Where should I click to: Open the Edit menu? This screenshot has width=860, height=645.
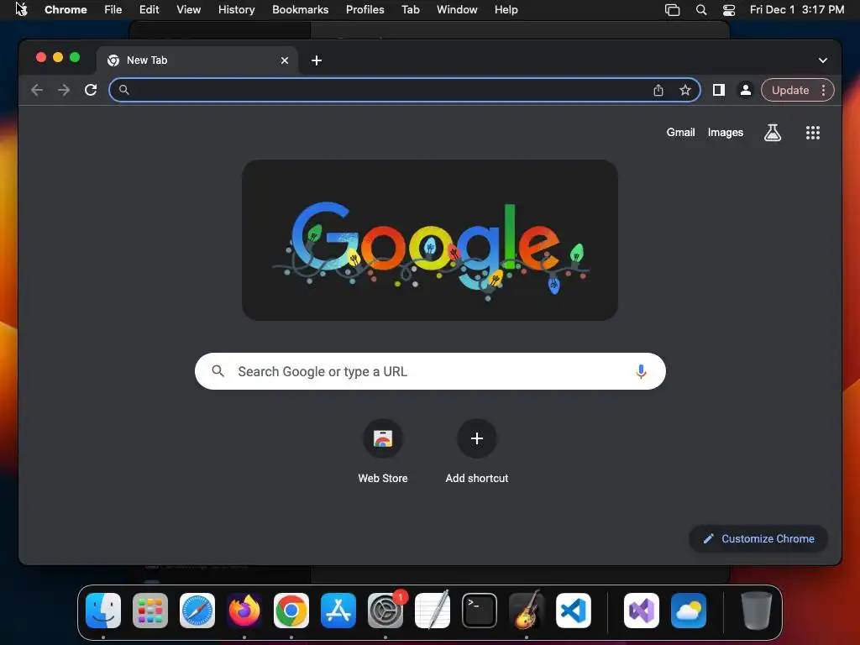[149, 10]
